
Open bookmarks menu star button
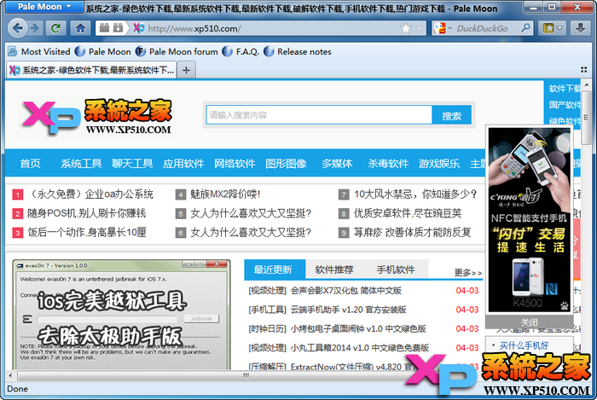coord(548,28)
